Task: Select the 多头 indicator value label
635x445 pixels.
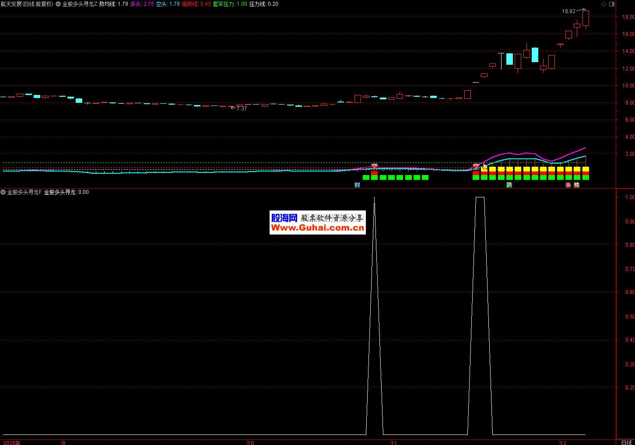Action: [142, 4]
